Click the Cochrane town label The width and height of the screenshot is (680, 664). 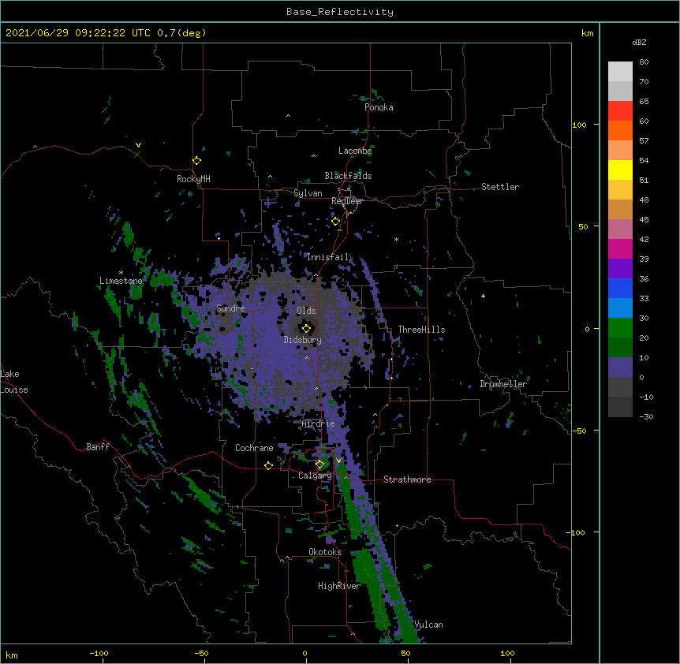[x=254, y=448]
